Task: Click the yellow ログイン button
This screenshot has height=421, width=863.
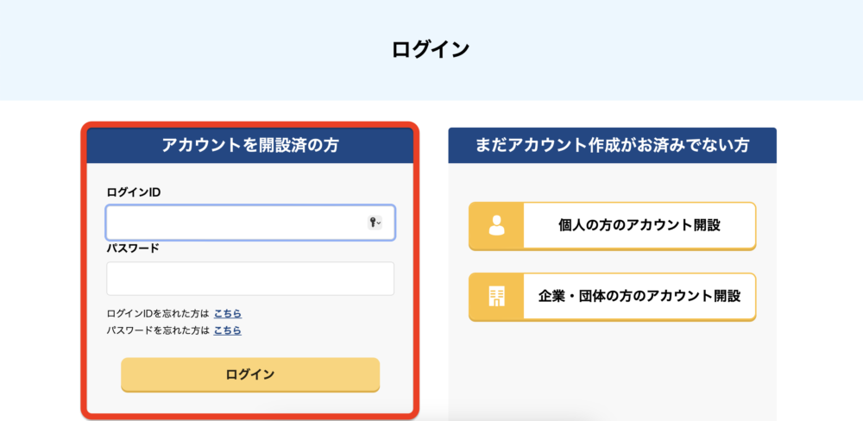Action: [250, 374]
